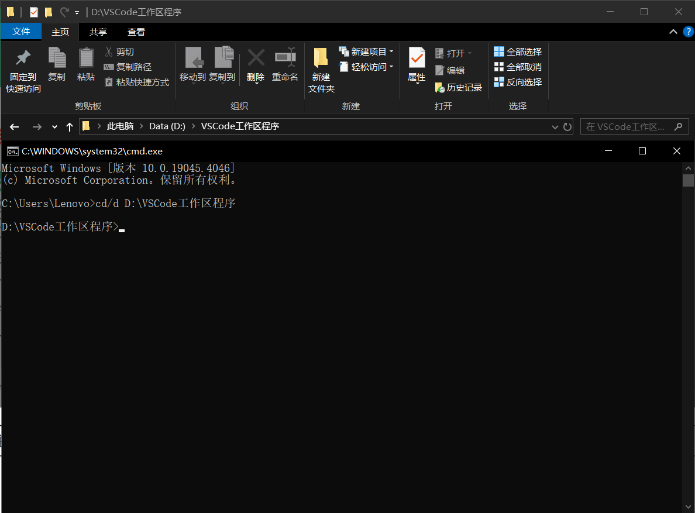Click quick access toolbar new folder icon
Screen dimensions: 695x513
49,12
